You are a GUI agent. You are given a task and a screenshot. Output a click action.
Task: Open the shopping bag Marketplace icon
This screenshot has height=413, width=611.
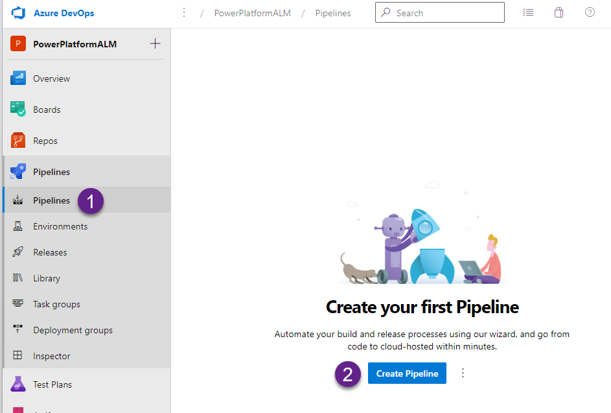pyautogui.click(x=559, y=12)
